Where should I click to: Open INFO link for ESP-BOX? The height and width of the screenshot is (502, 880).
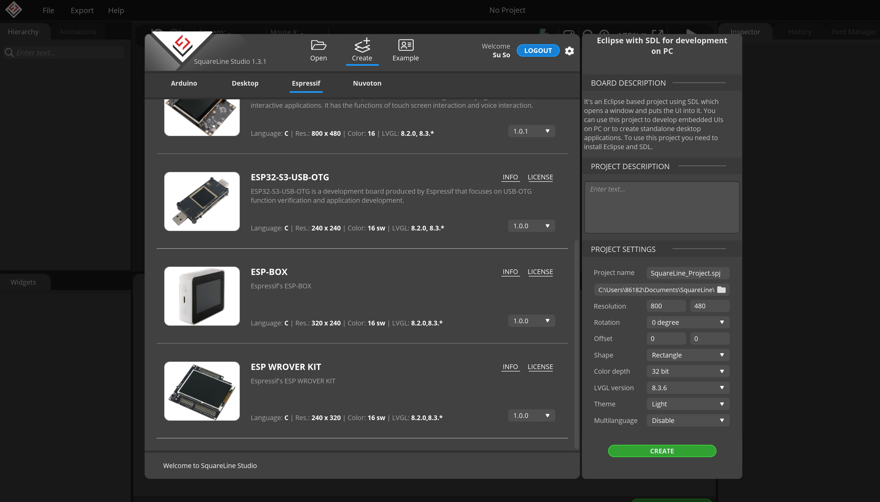(510, 272)
